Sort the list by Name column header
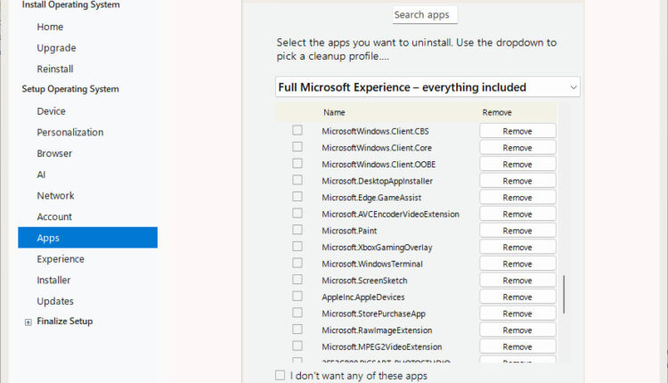668x383 pixels. pyautogui.click(x=334, y=113)
